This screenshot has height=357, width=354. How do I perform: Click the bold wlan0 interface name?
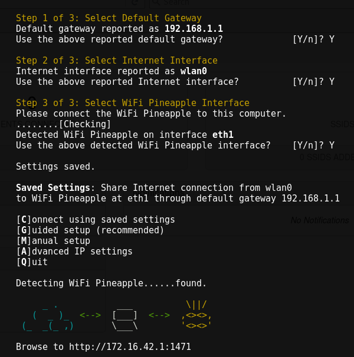pos(194,71)
